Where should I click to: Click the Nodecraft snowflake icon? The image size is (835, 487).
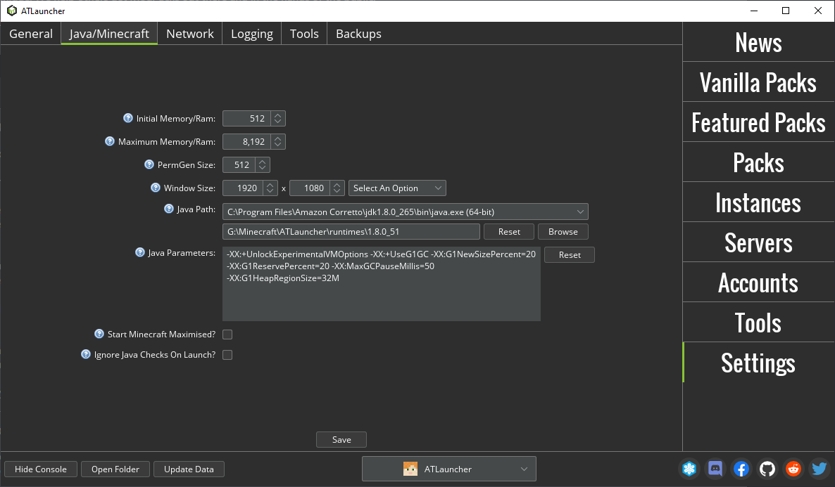coord(689,469)
